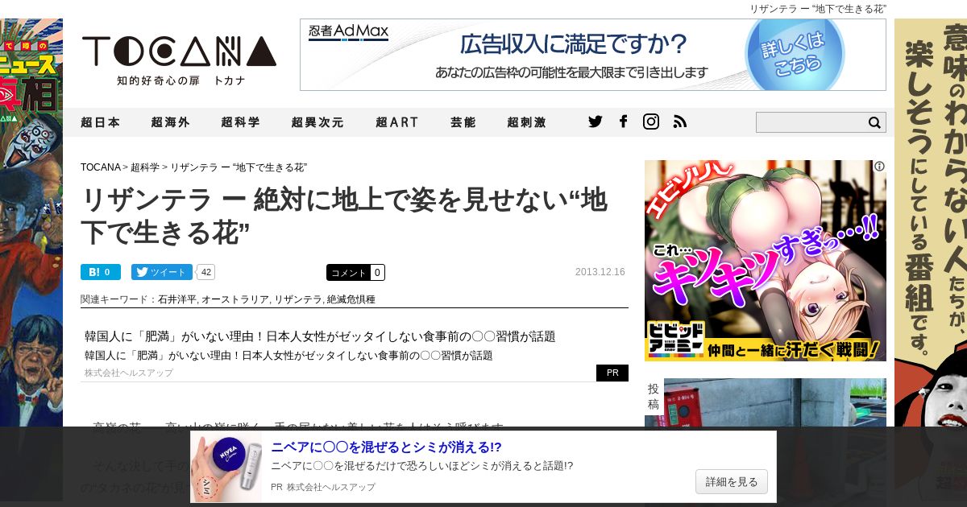Viewport: 967px width, 507px height.
Task: Click the 株式会社ヘルスアップ sponsor text under article ad
Action: click(x=129, y=373)
